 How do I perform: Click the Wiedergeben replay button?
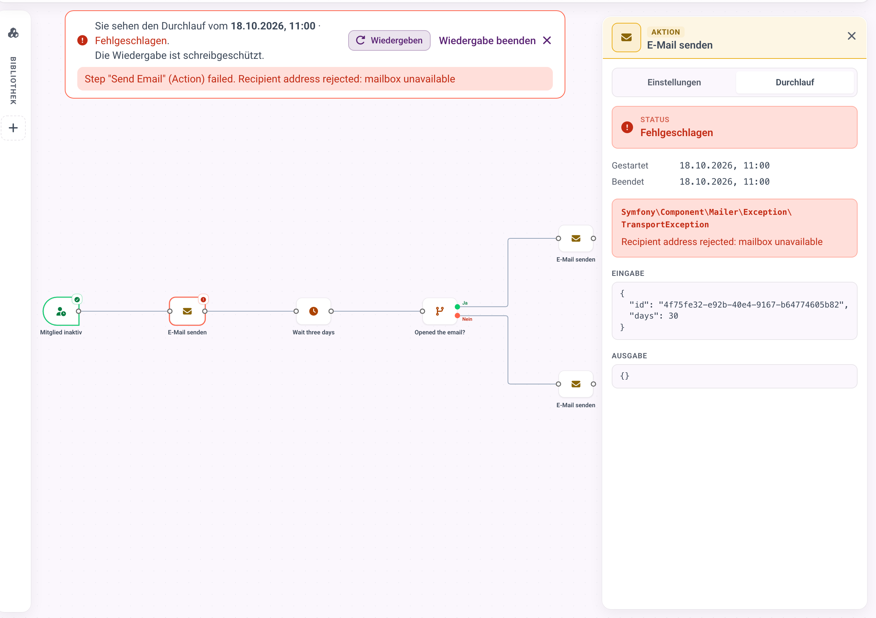pyautogui.click(x=389, y=40)
